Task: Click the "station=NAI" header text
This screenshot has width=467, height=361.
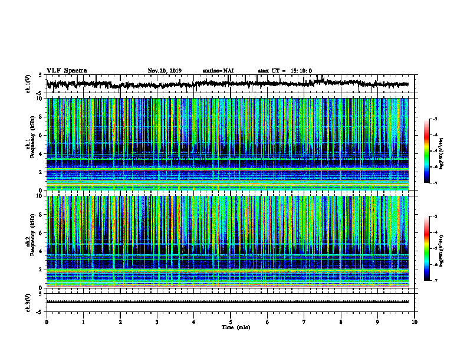Action: point(218,71)
